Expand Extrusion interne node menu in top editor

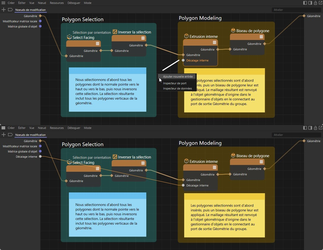[214, 42]
